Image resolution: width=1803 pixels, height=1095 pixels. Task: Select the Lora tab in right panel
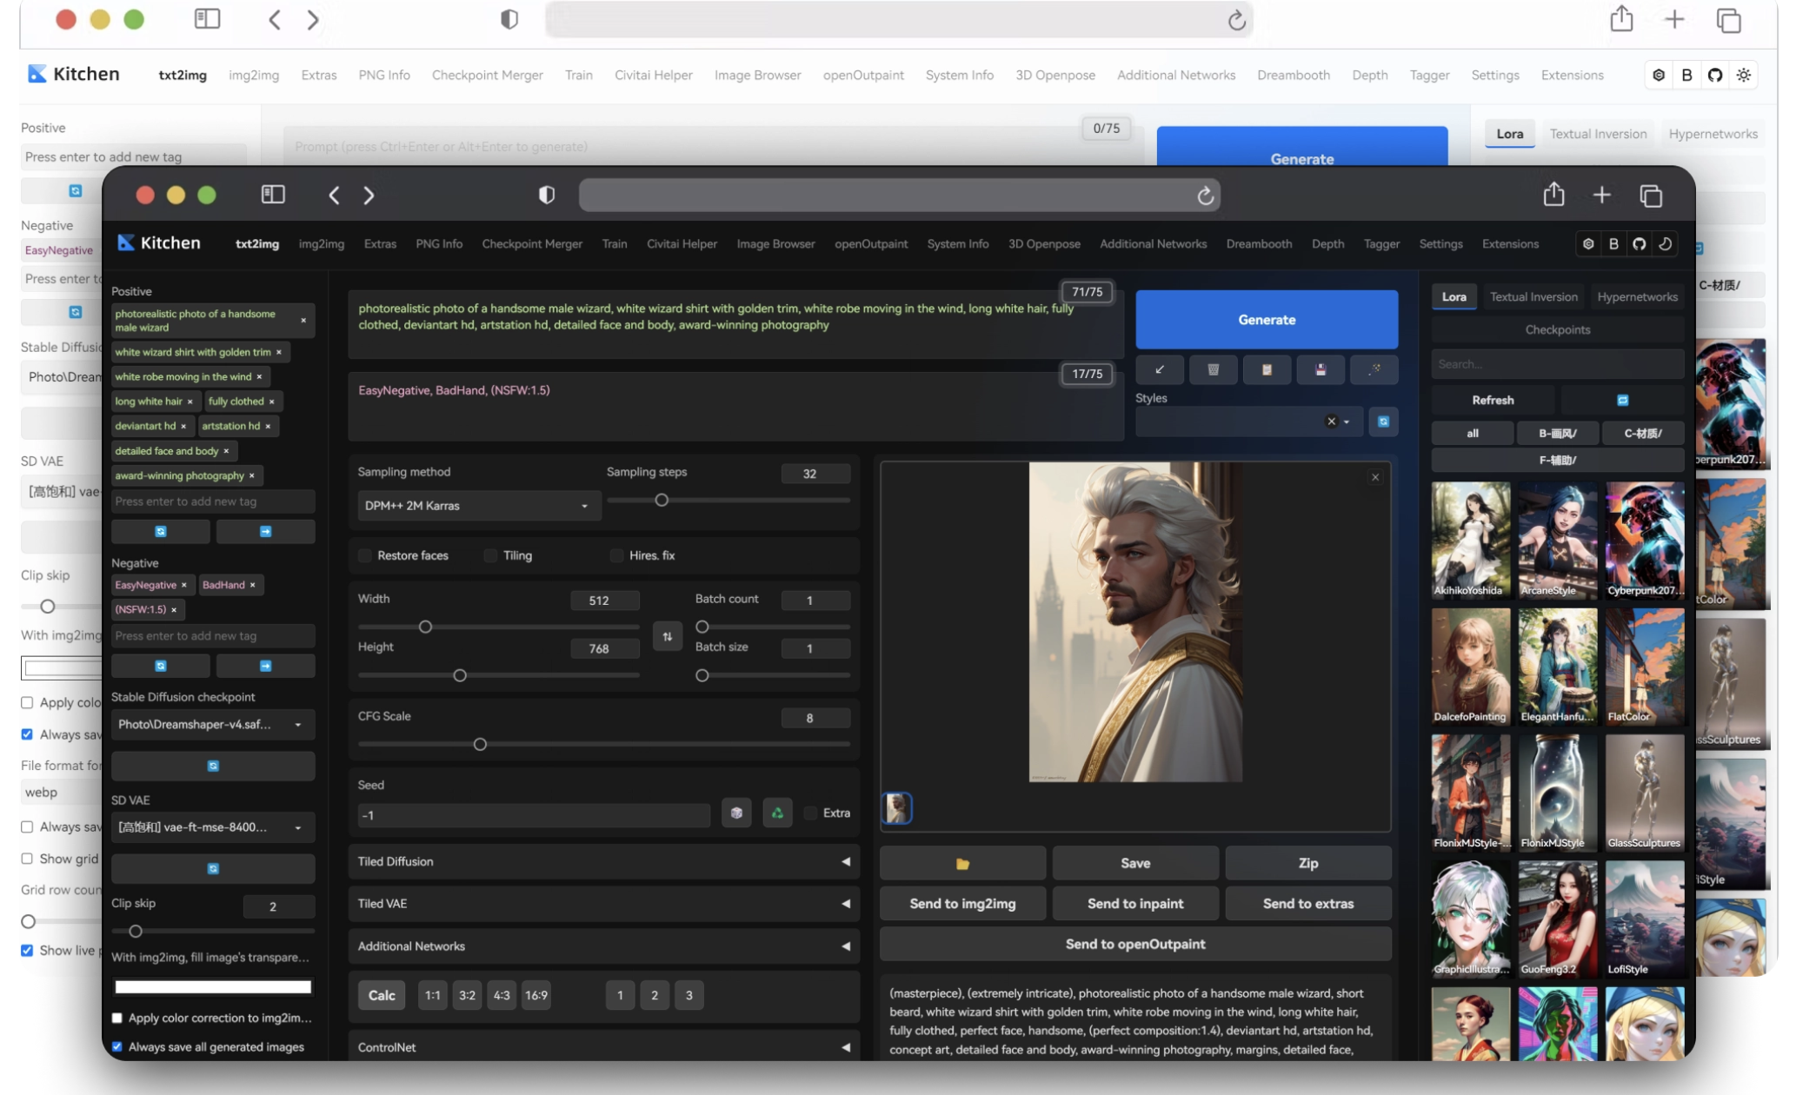1454,297
